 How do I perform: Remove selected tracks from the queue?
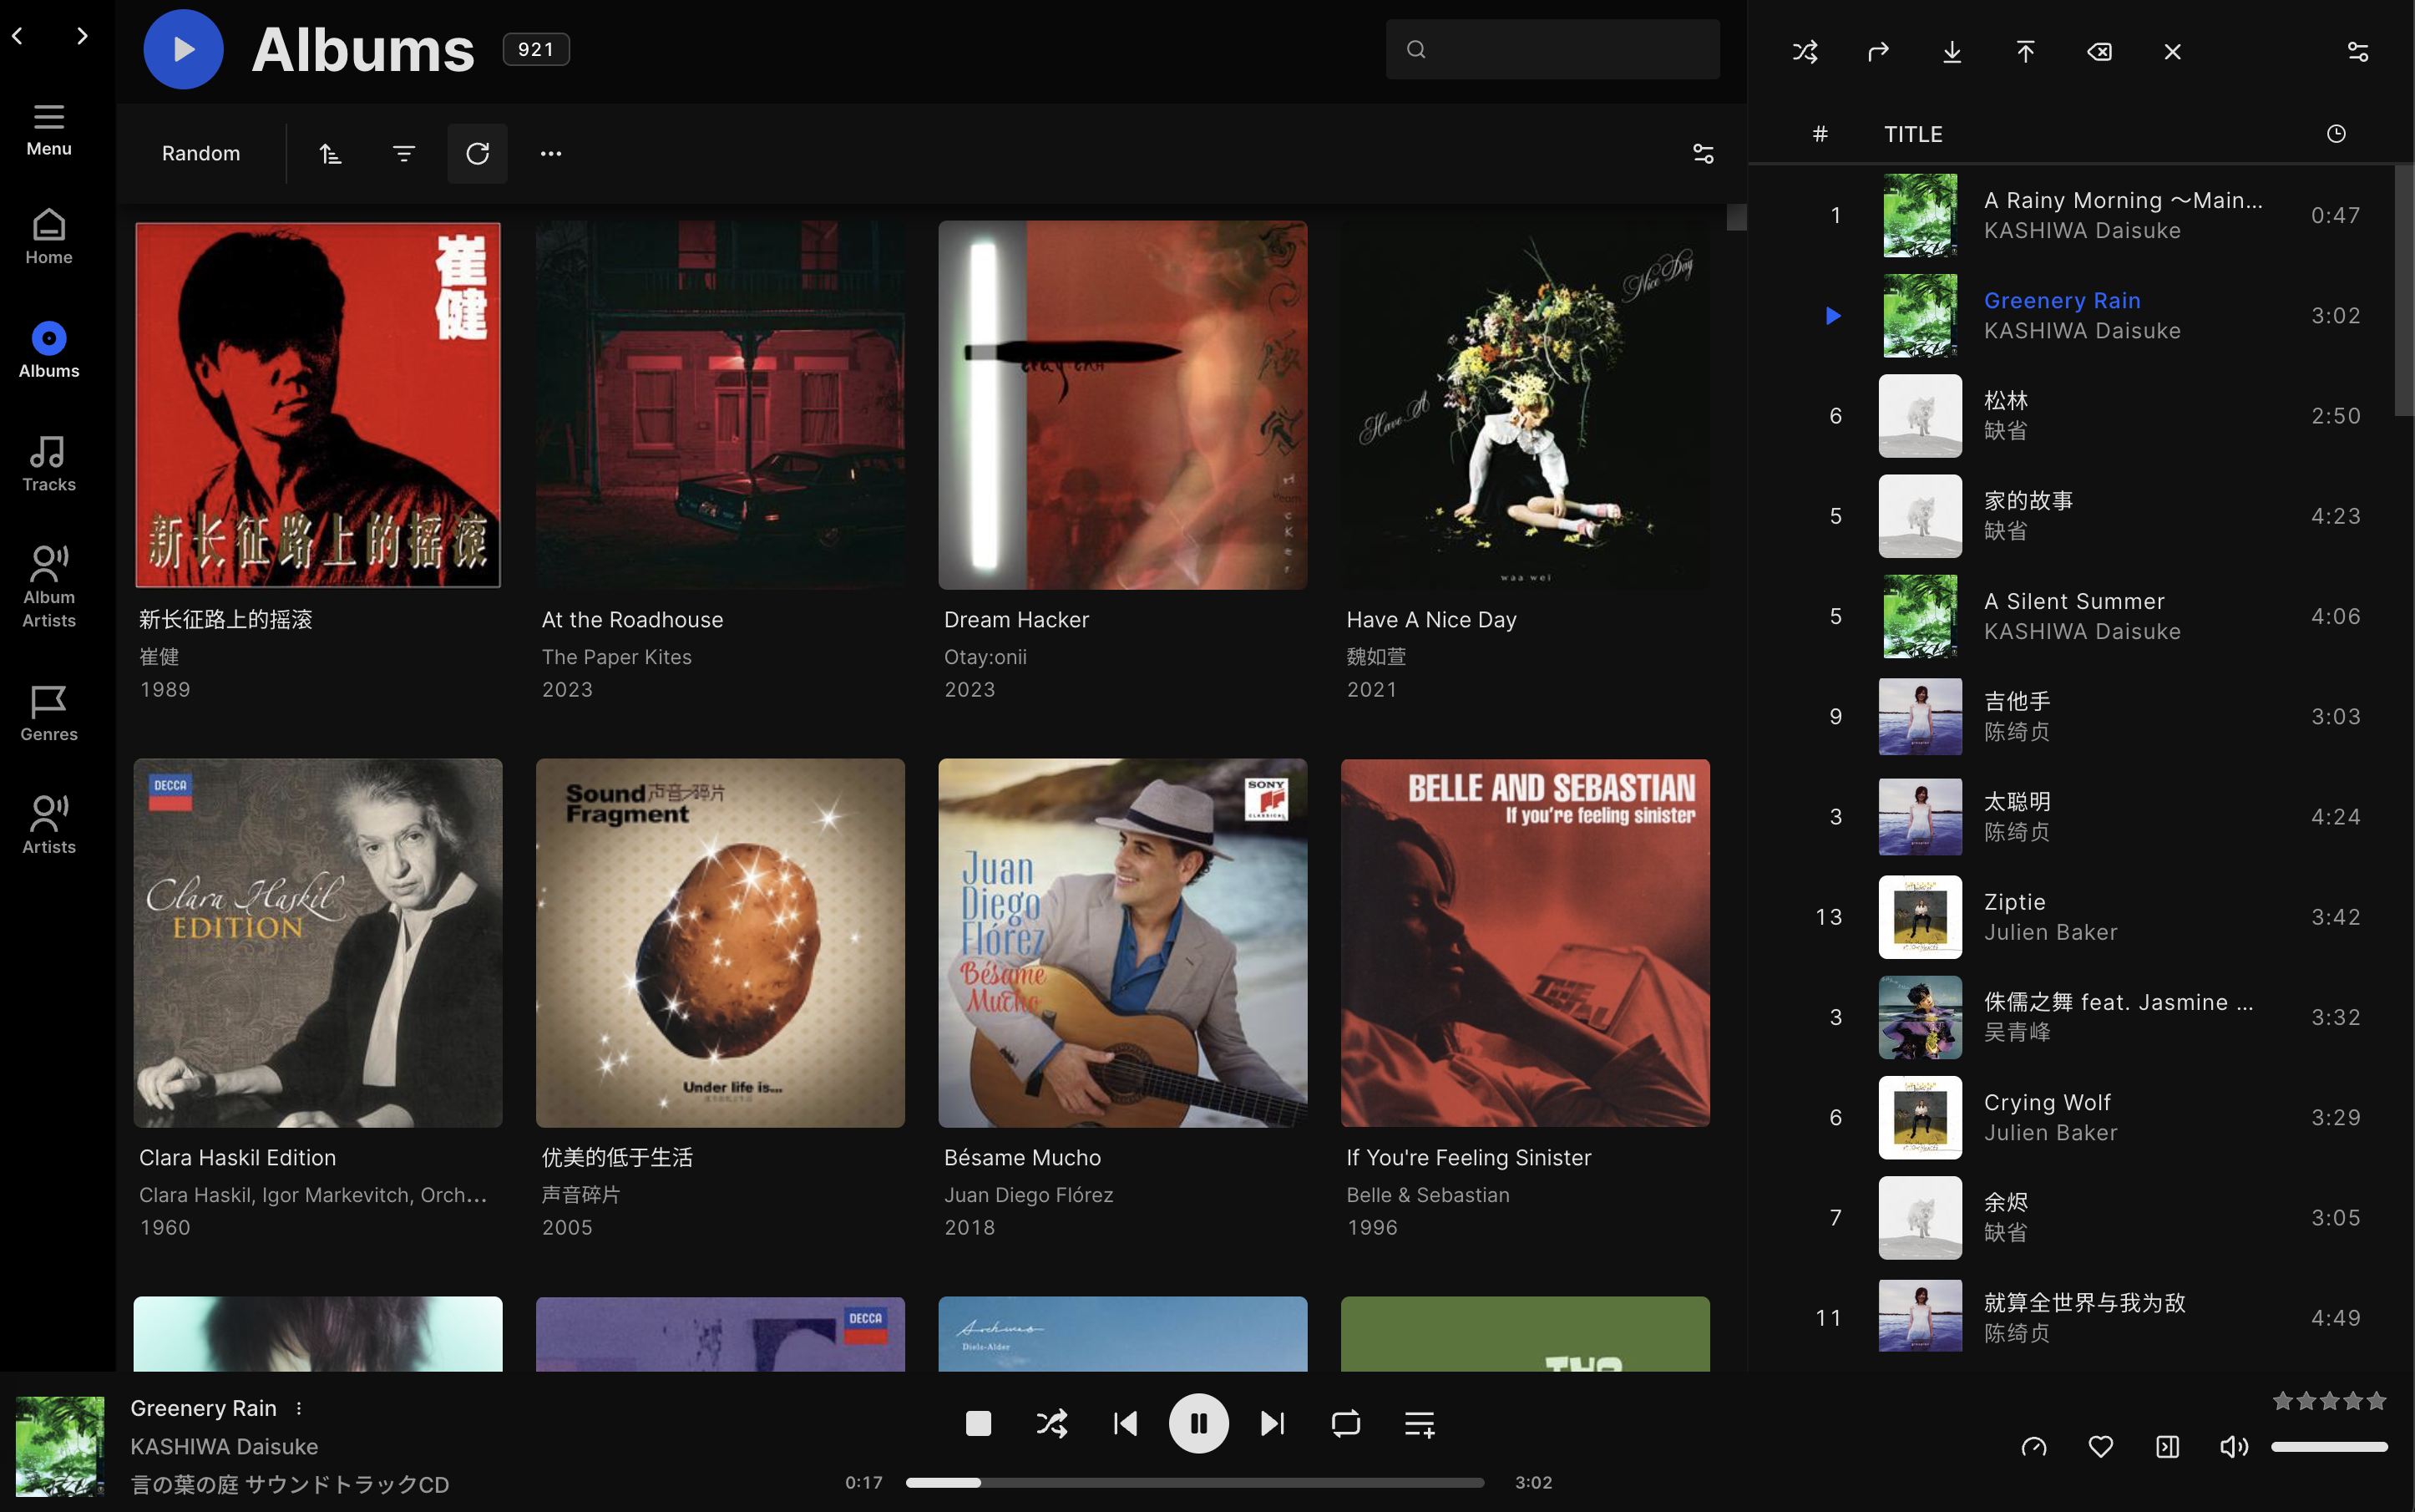tap(2099, 51)
